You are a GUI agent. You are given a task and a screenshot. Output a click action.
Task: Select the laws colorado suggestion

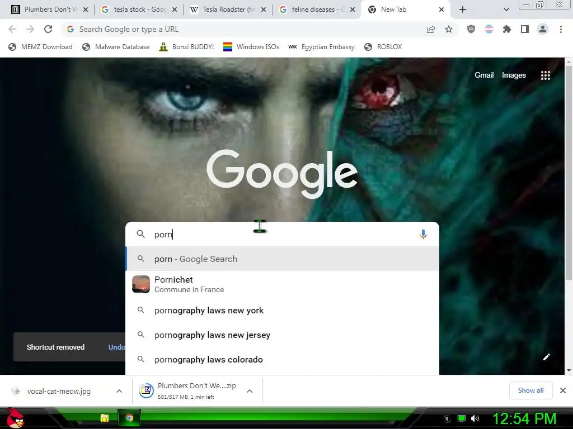coord(282,360)
